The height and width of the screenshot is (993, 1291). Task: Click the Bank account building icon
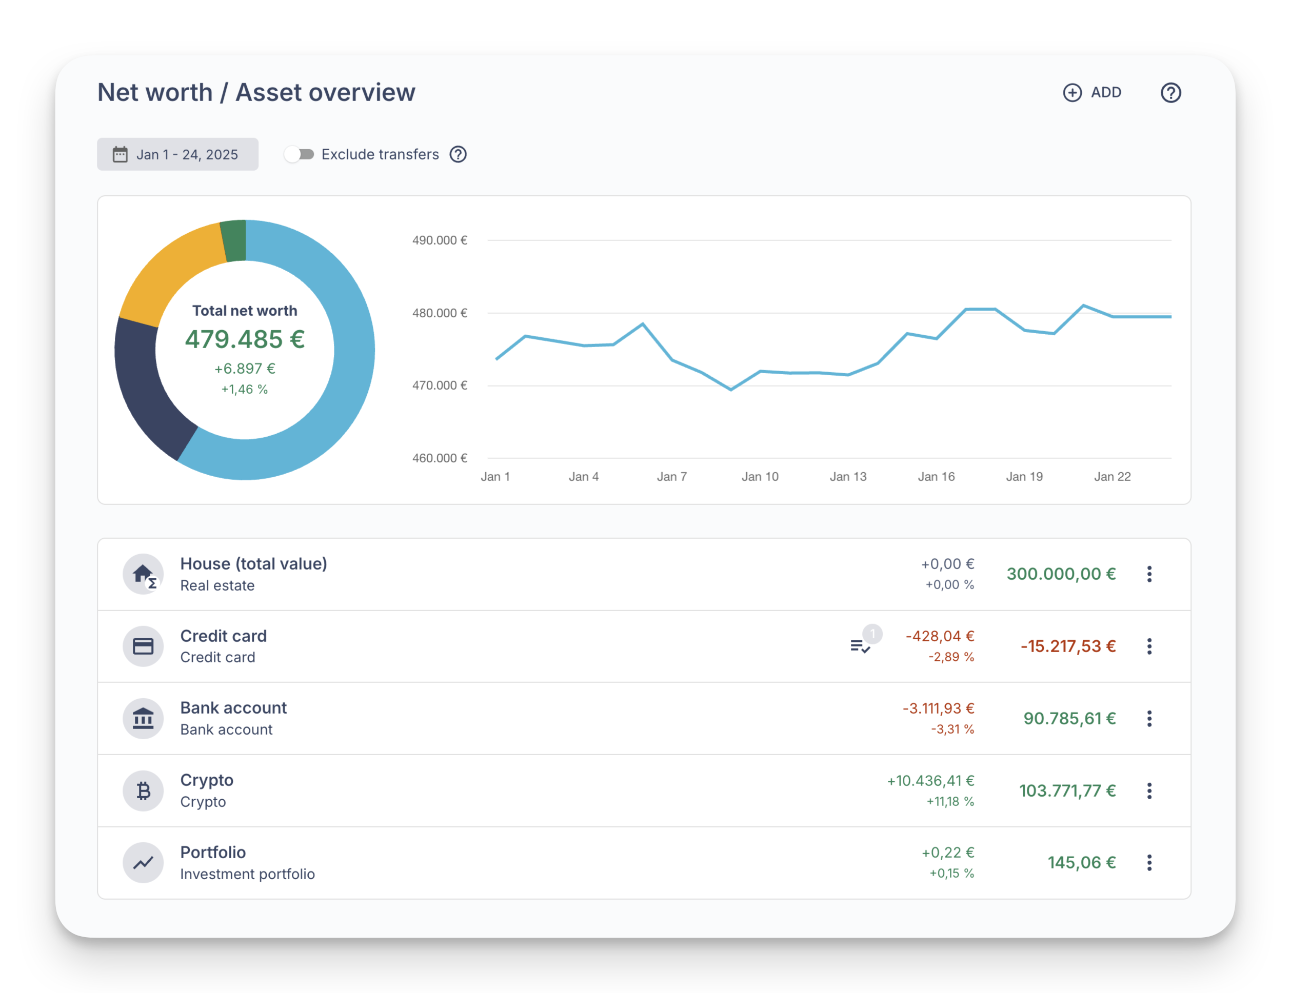(143, 718)
